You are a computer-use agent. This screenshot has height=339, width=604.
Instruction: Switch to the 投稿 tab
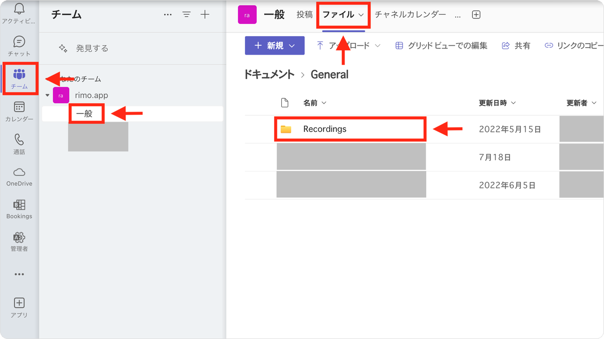304,15
